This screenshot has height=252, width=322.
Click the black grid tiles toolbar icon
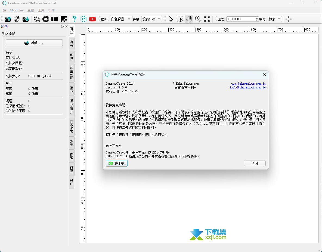point(55,19)
